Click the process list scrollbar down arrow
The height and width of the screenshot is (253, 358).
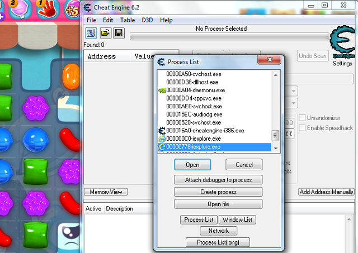(x=275, y=147)
